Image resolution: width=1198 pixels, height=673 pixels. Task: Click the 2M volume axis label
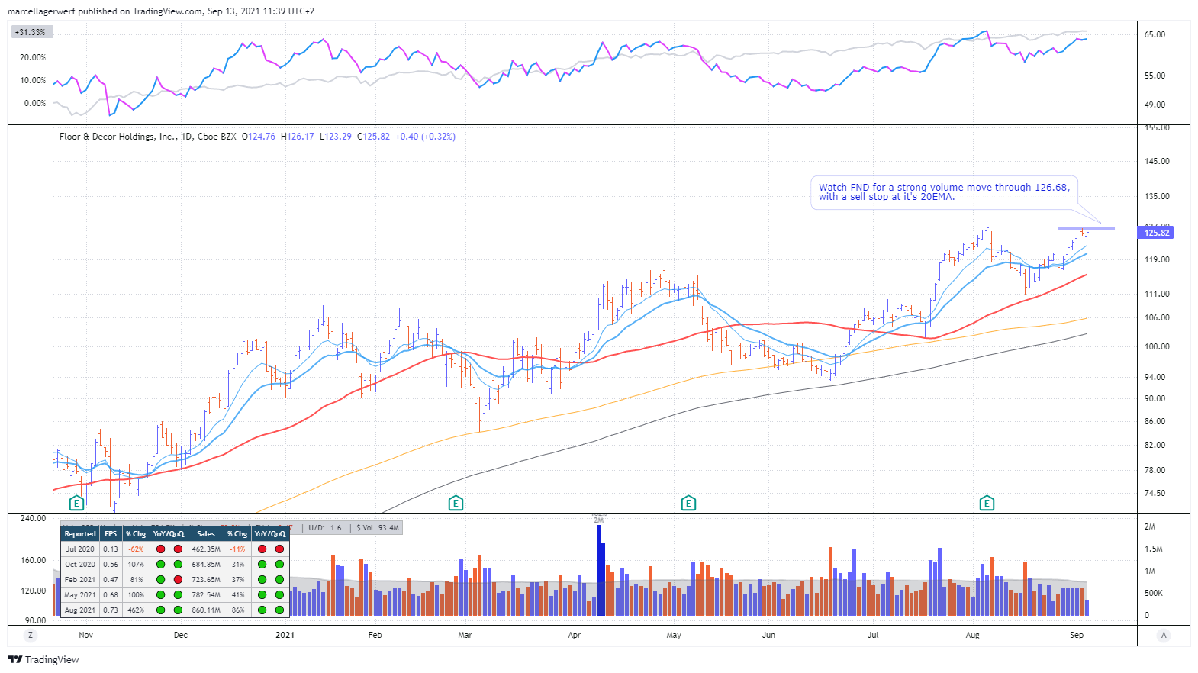1149,526
